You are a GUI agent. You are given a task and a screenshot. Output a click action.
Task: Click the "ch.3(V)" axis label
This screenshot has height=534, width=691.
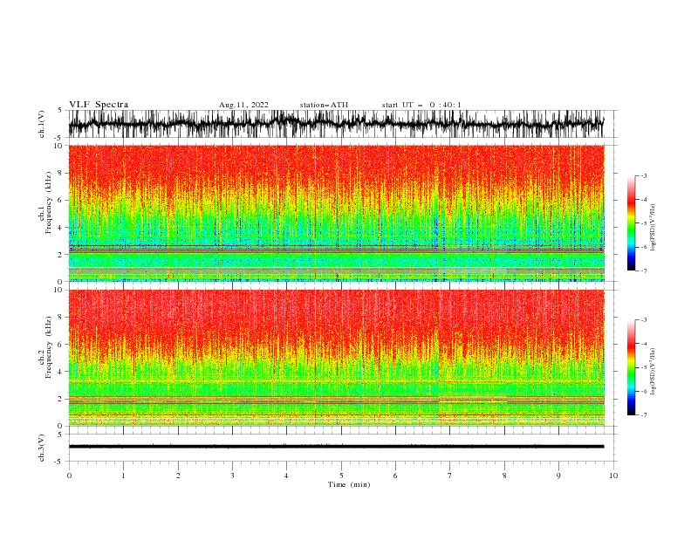point(42,448)
